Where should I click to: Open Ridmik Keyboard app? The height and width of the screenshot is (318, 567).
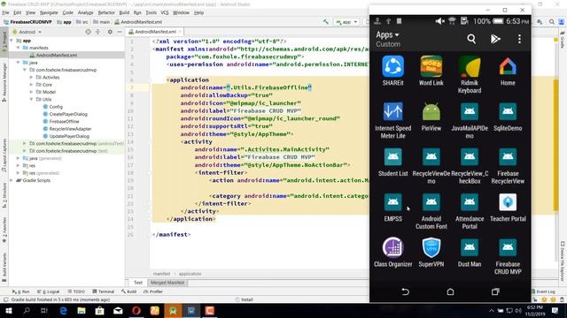(470, 67)
